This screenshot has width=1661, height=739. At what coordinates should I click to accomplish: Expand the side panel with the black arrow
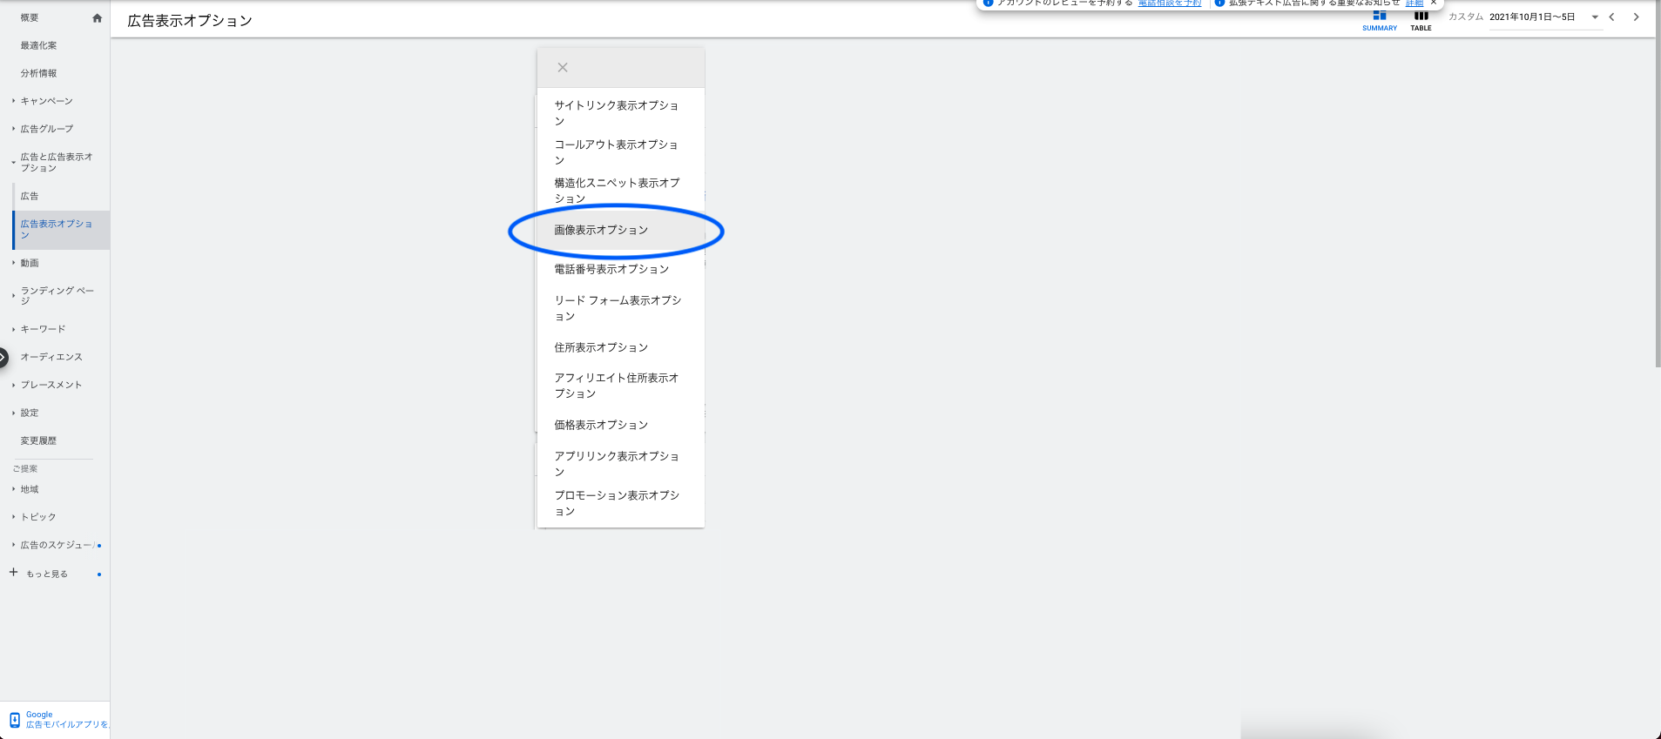[x=3, y=357]
